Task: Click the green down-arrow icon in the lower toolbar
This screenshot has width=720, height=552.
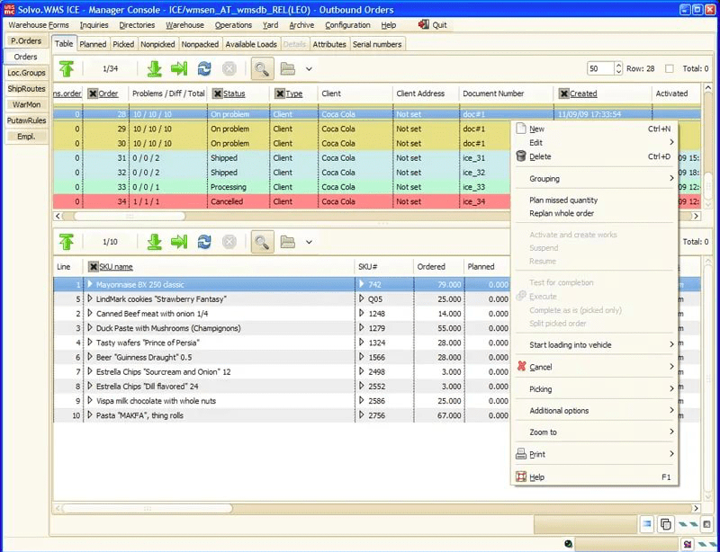Action: pyautogui.click(x=154, y=242)
